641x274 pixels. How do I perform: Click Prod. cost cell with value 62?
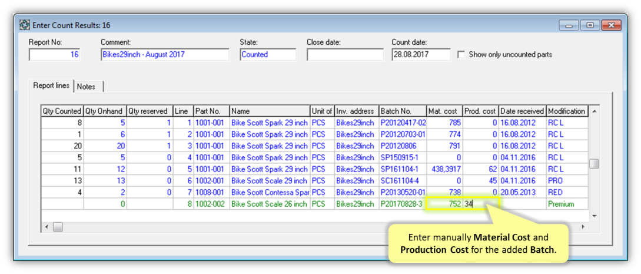coord(480,169)
